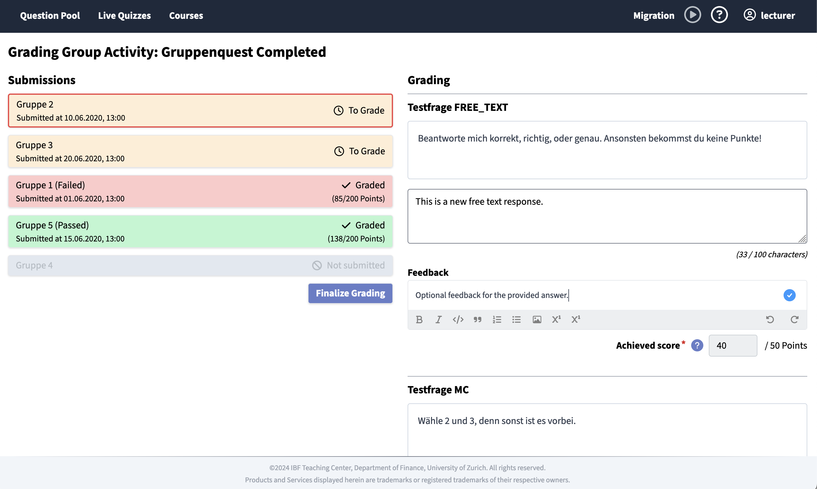Insert a block quote in feedback
The height and width of the screenshot is (489, 817).
coord(477,319)
